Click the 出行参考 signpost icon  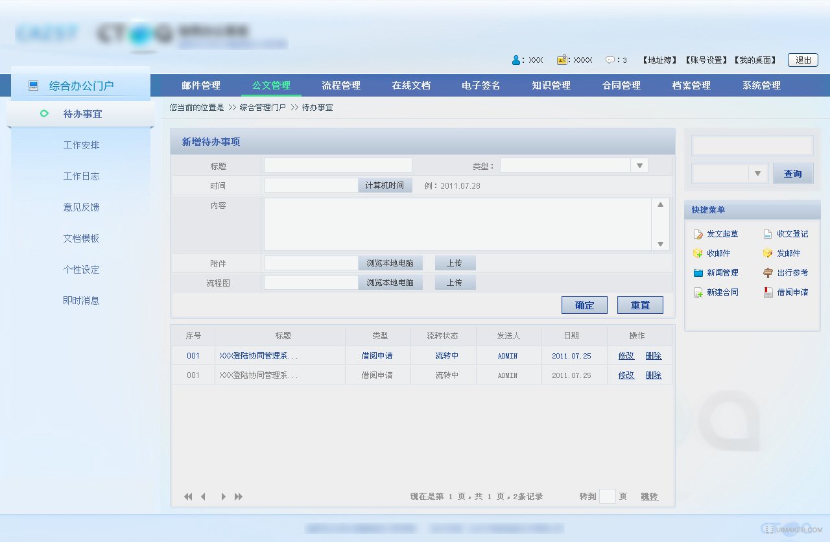(x=768, y=273)
